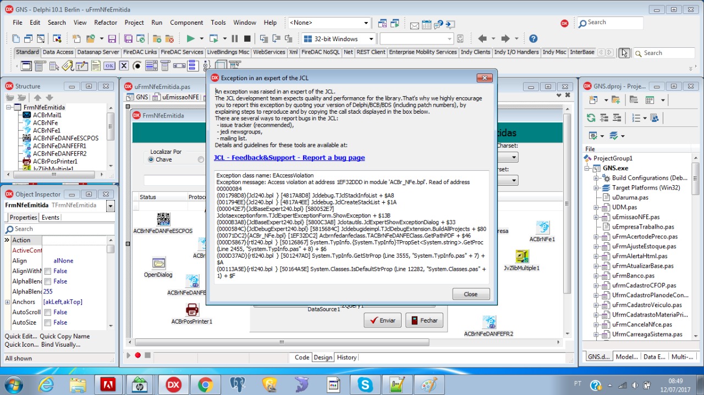Expand UDM.pas node in Project Manager
Image resolution: width=704 pixels, height=395 pixels.
(x=596, y=208)
